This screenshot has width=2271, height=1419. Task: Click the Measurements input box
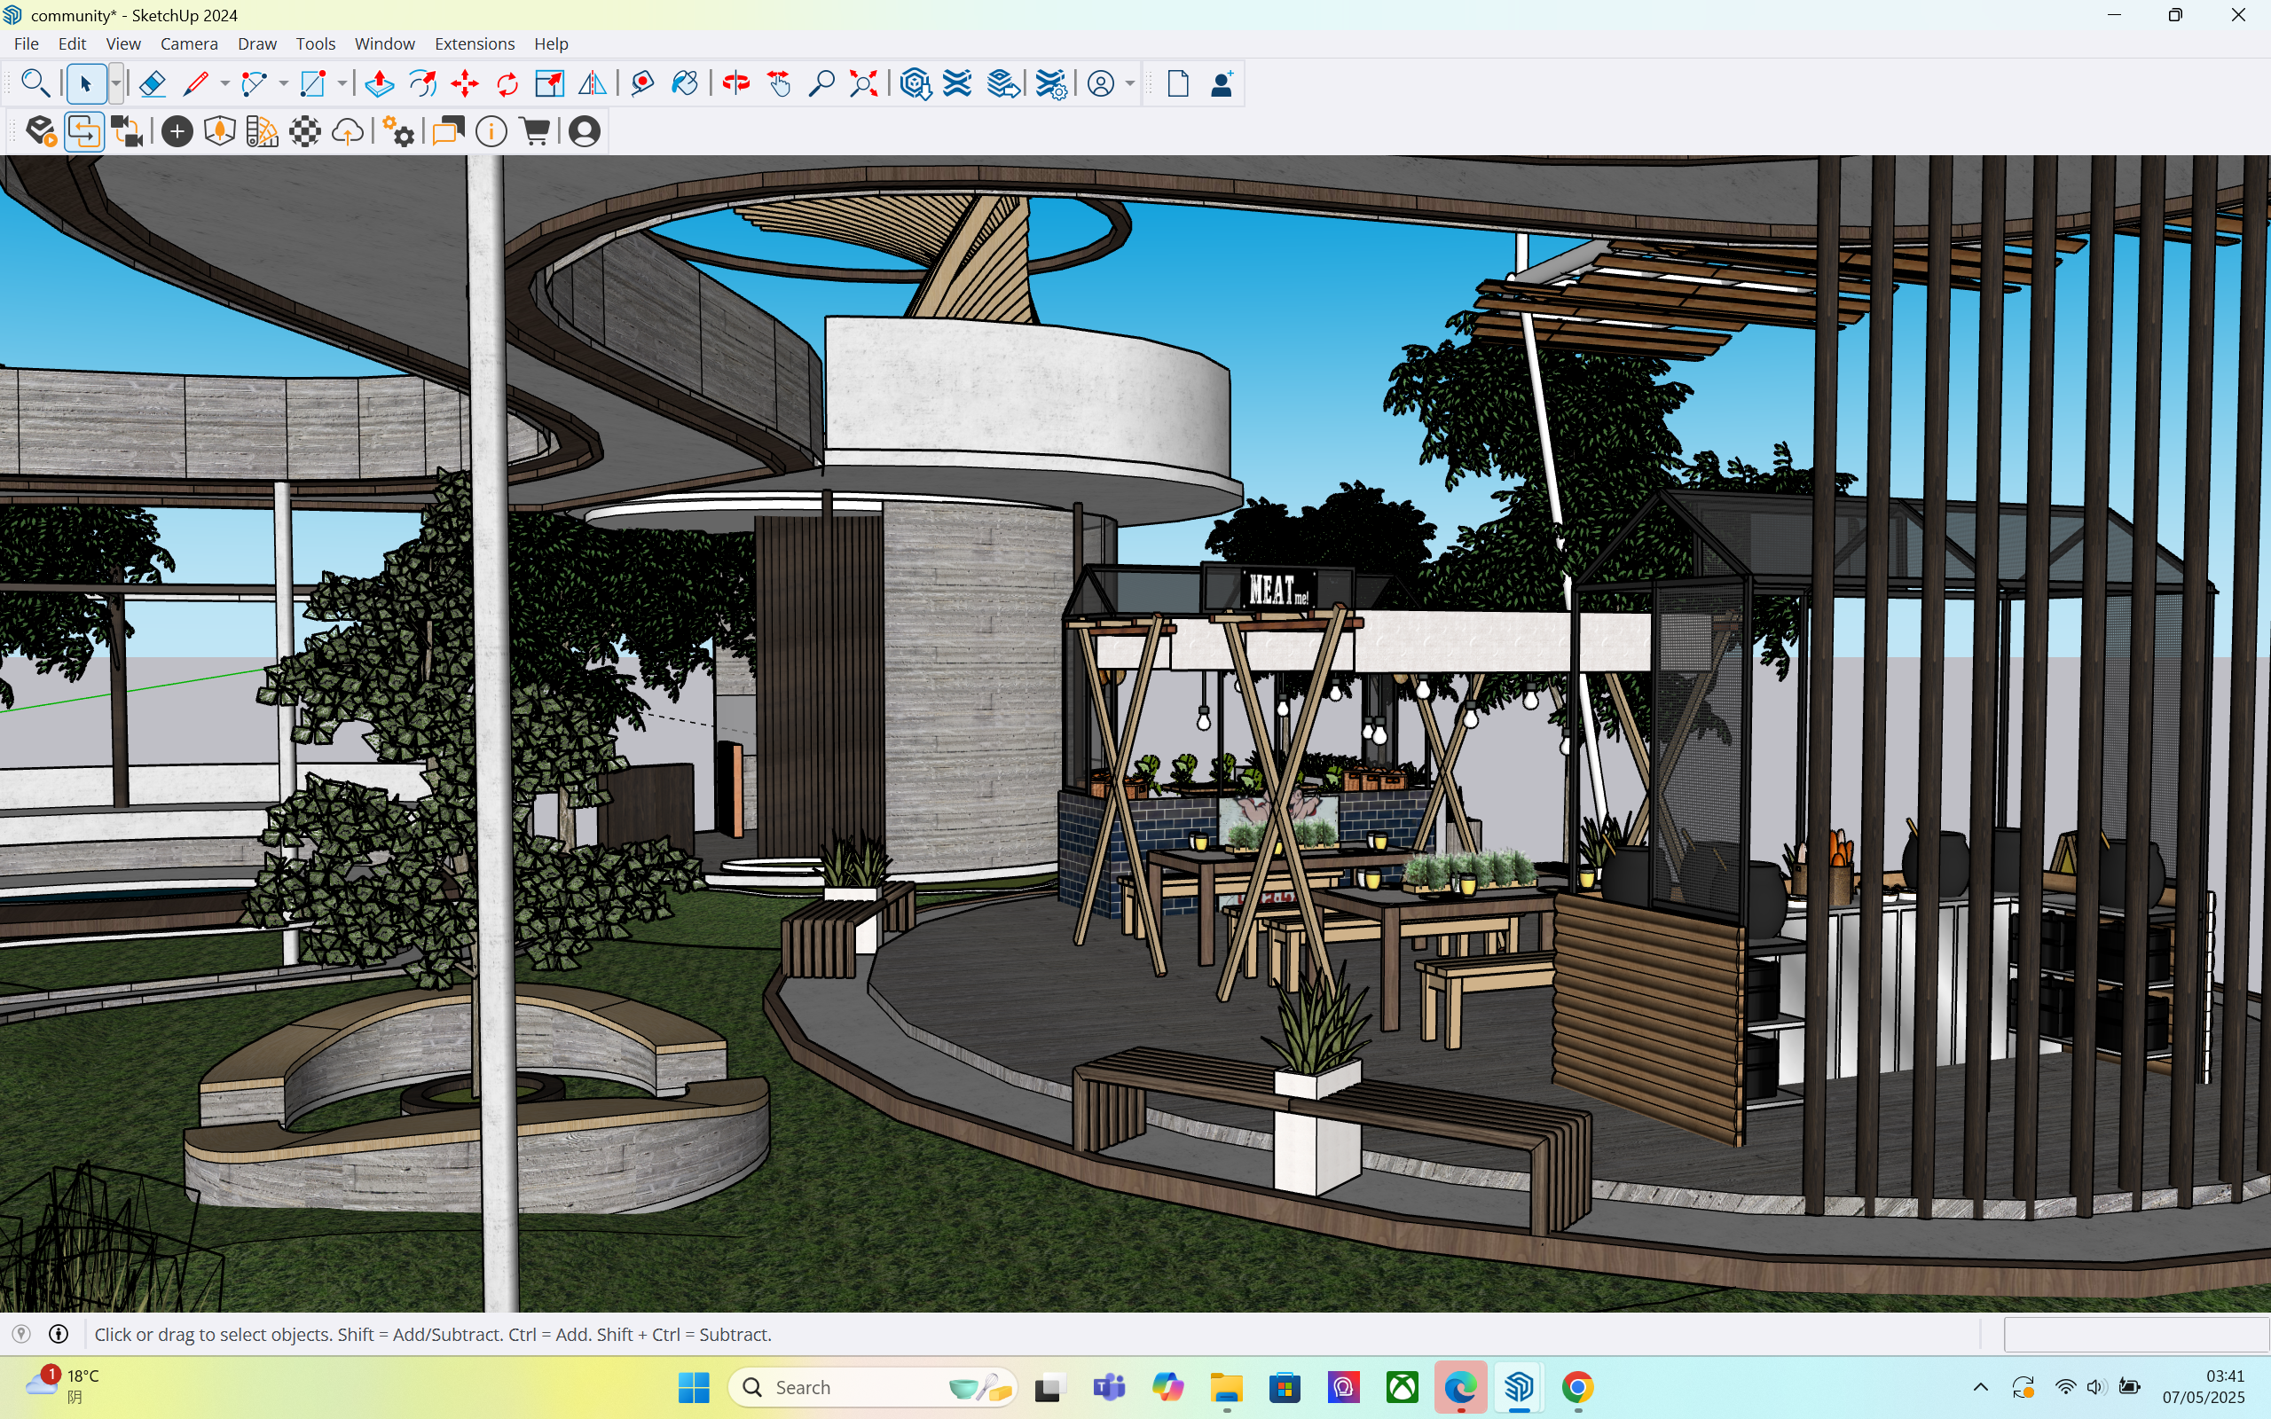(x=2136, y=1334)
